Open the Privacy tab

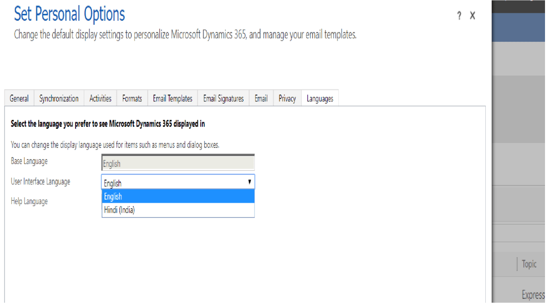click(x=287, y=98)
